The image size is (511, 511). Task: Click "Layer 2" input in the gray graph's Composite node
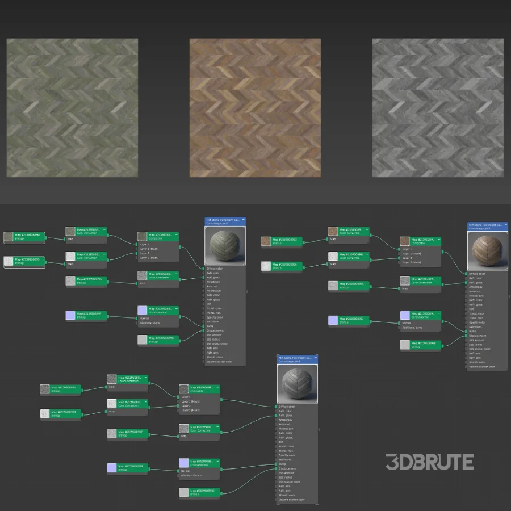coord(186,406)
